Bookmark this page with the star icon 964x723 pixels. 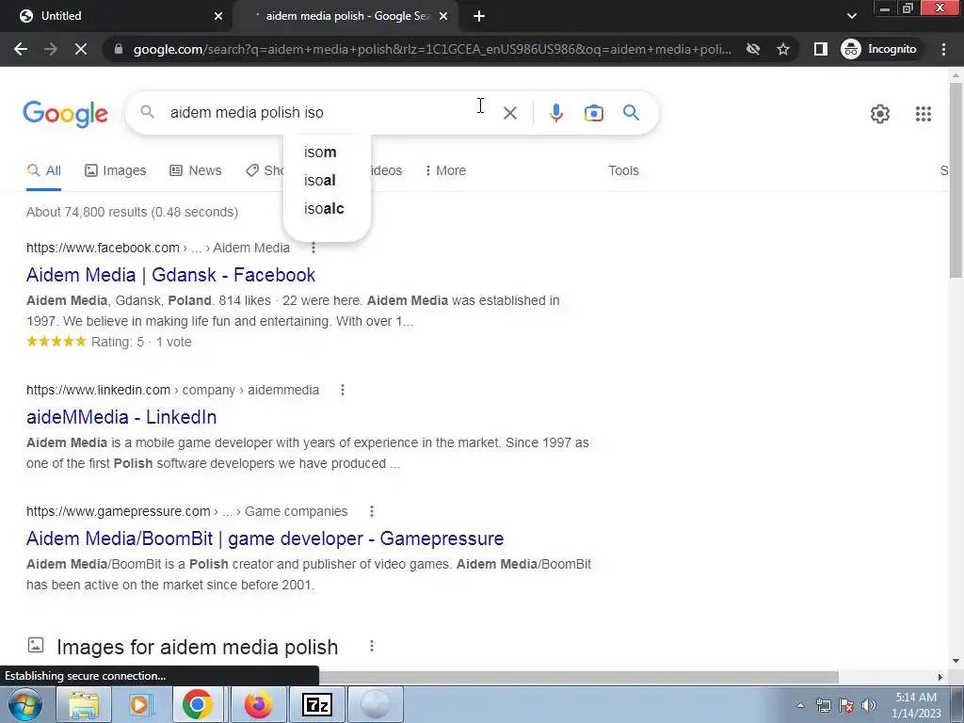click(782, 49)
